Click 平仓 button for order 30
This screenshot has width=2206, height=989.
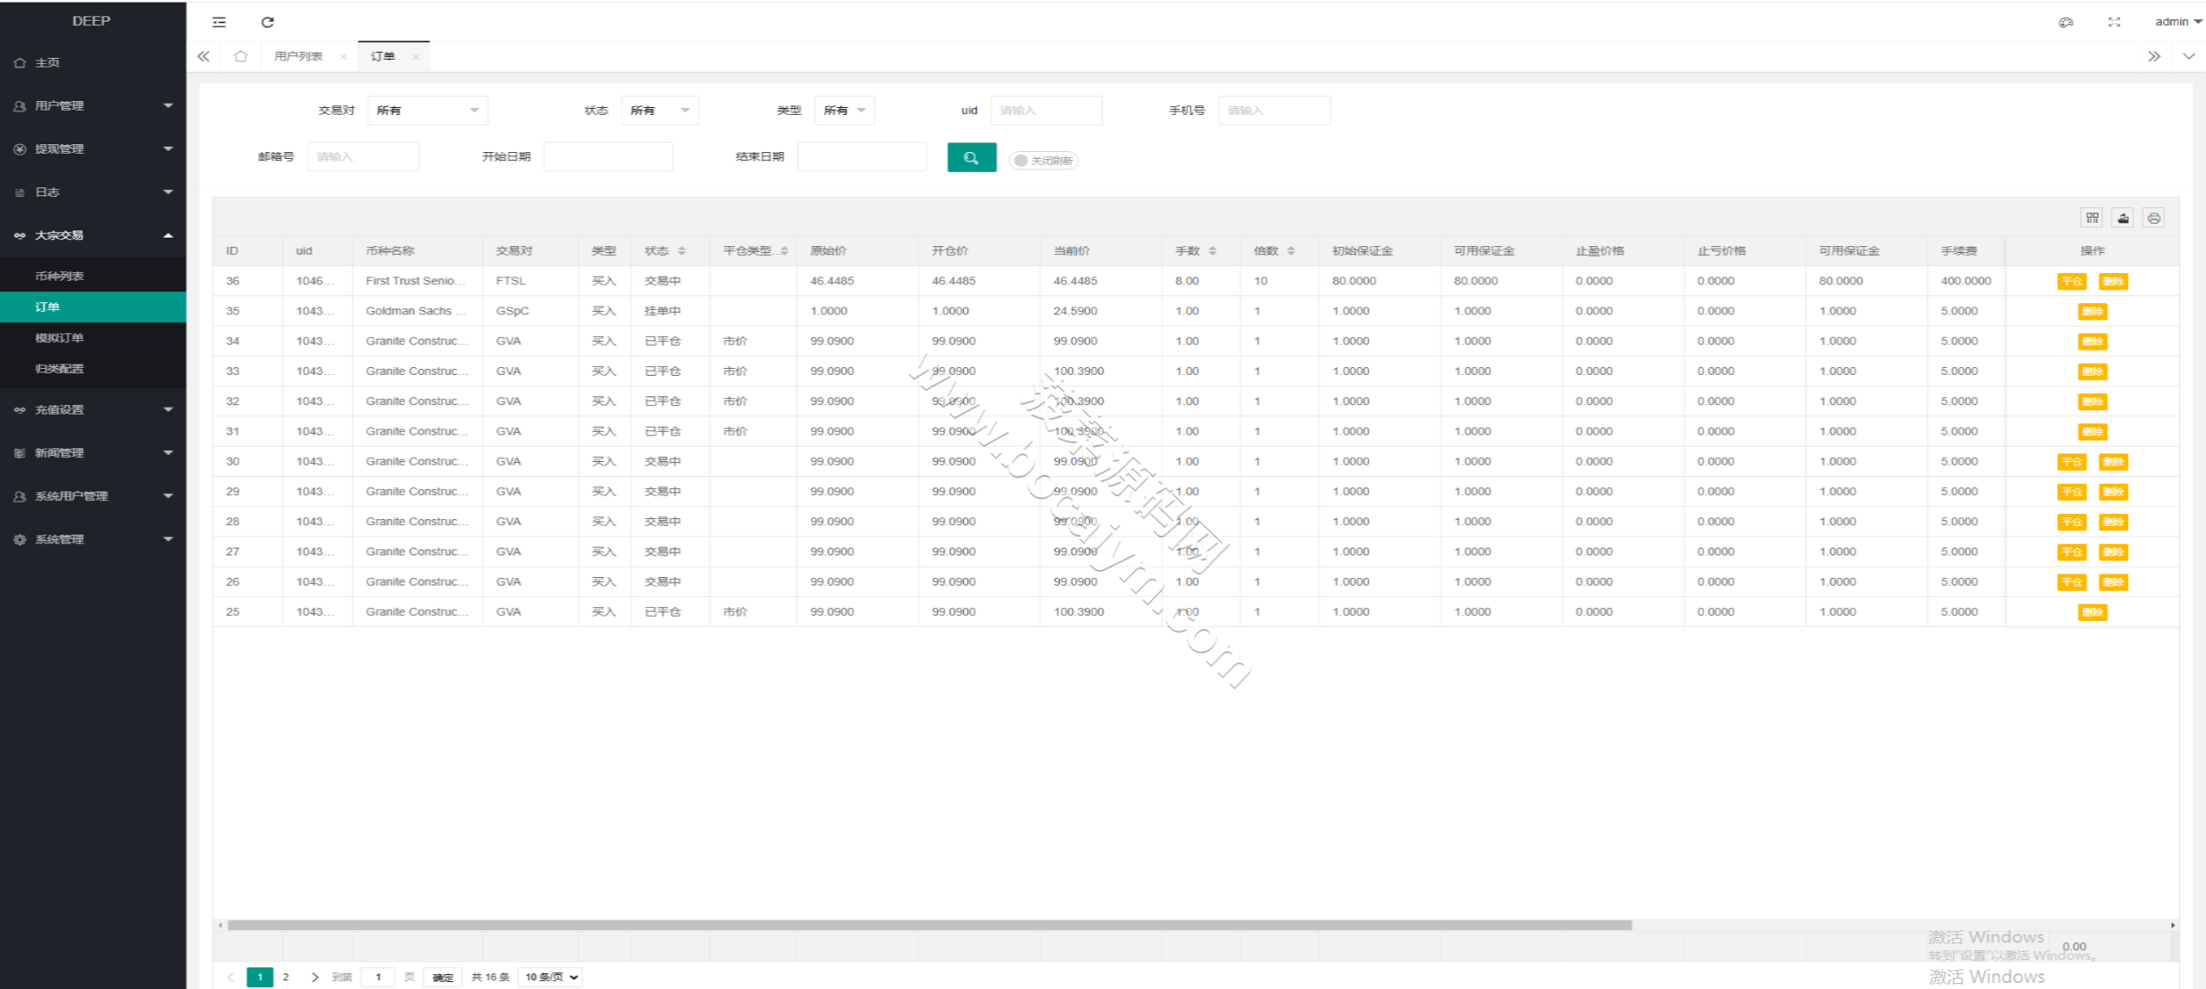(x=2071, y=462)
